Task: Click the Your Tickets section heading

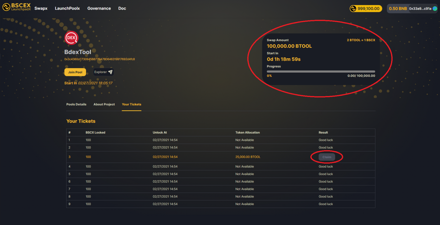Action: point(81,121)
